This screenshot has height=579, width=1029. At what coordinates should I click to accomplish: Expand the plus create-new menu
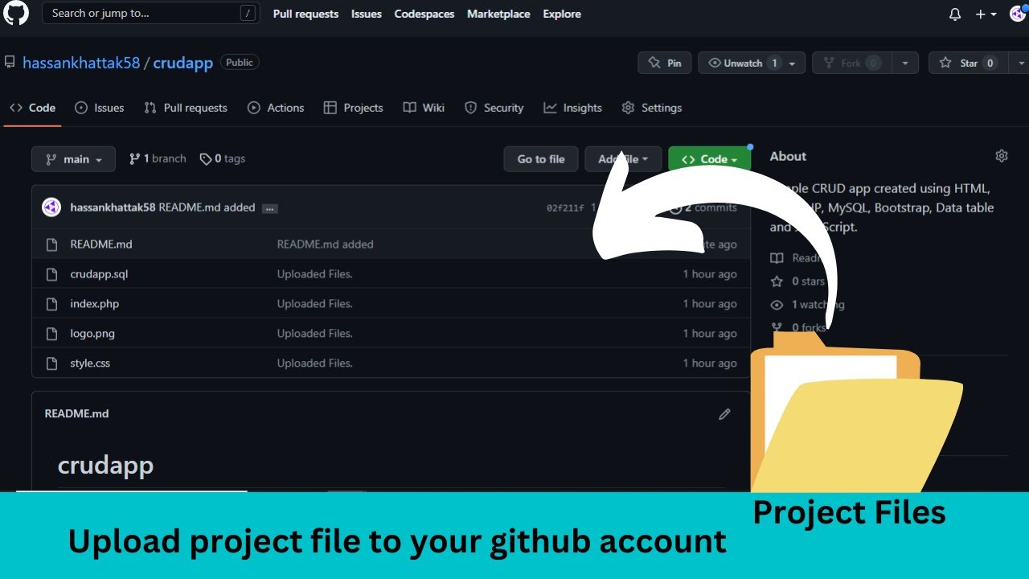(x=986, y=14)
